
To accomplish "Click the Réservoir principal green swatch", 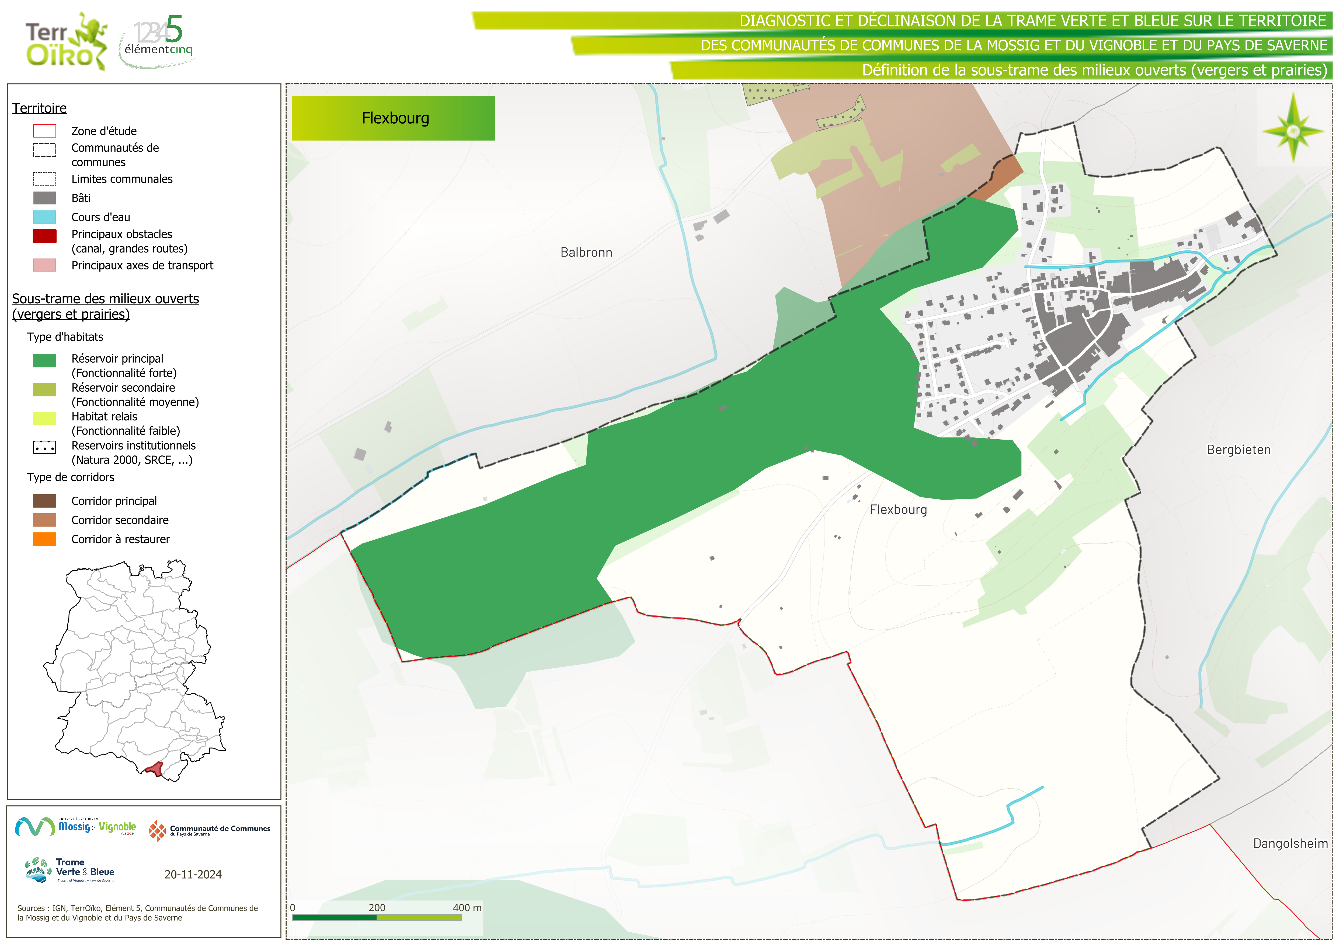I will click(44, 361).
